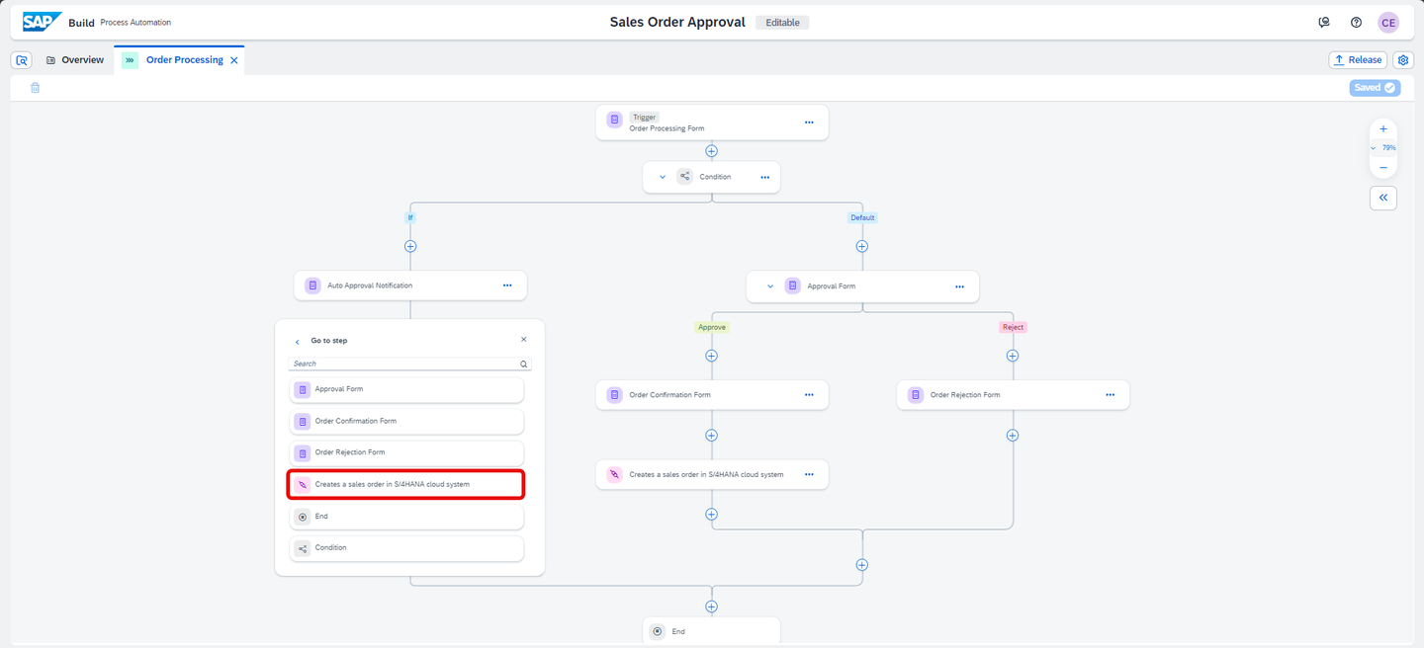
Task: Add step on the Approve branch
Action: coord(711,356)
